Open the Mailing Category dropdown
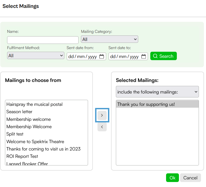 click(109, 39)
